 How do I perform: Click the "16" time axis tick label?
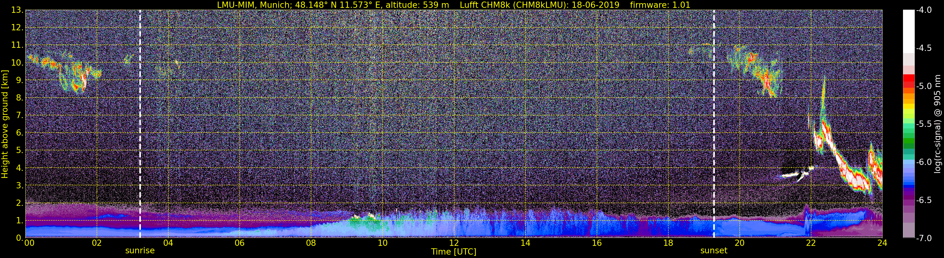[x=596, y=243]
